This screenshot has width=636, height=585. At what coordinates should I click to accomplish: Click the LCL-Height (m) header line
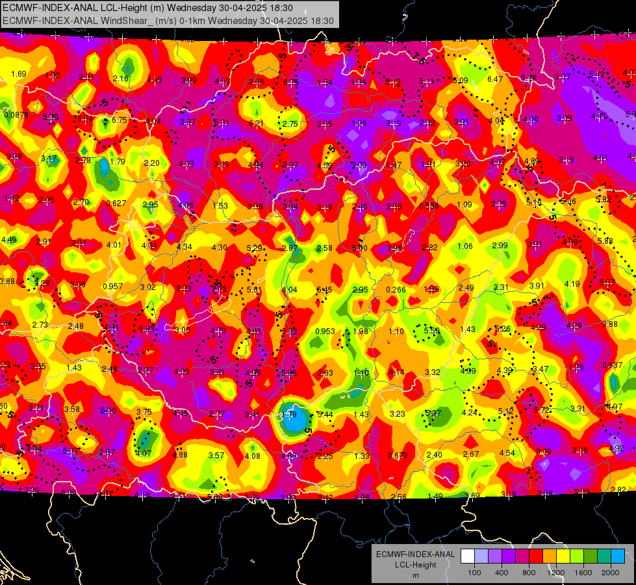pos(147,8)
